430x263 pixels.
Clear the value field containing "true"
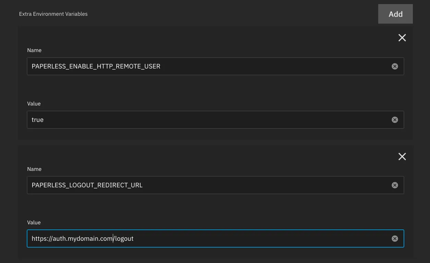[x=395, y=120]
